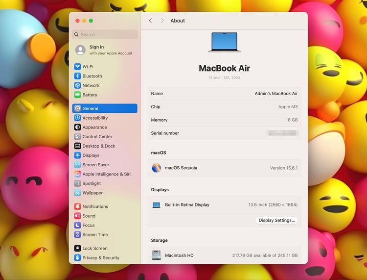Click the Macintosh HD drive icon
This screenshot has height=280, width=367.
point(157,255)
